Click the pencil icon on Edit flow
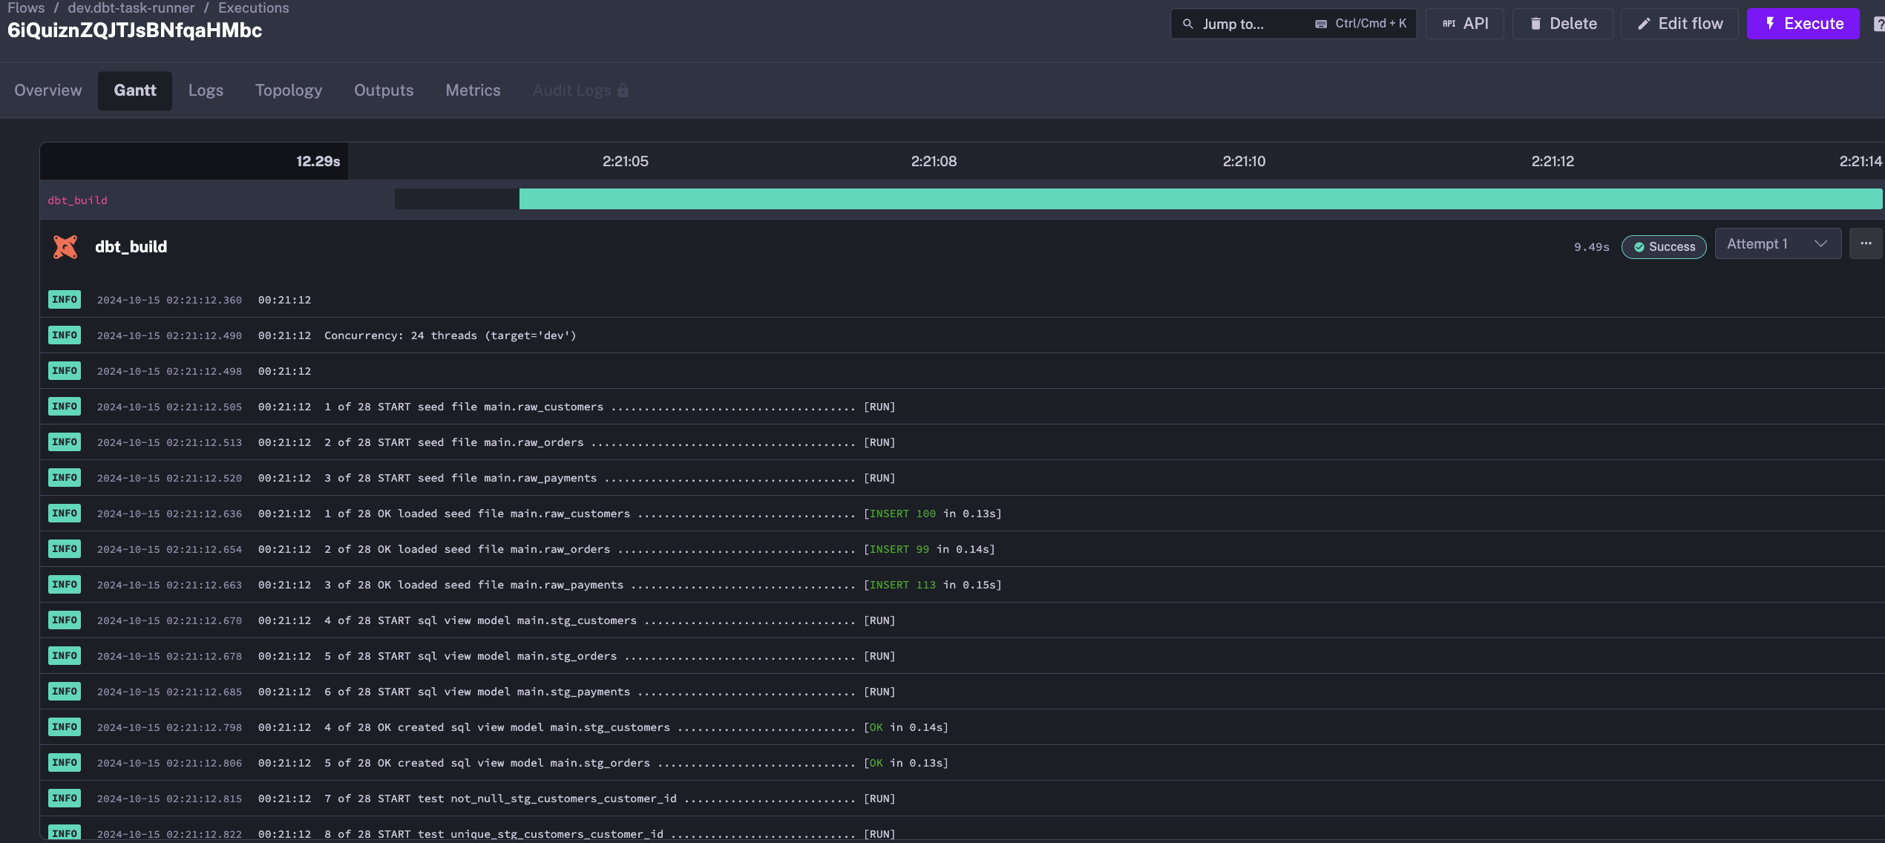Screen dimensions: 1885x843 pyautogui.click(x=1644, y=24)
